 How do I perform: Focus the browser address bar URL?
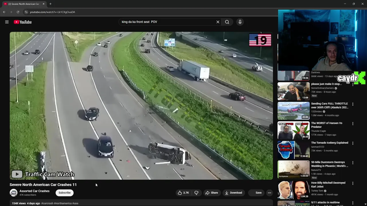click(52, 12)
